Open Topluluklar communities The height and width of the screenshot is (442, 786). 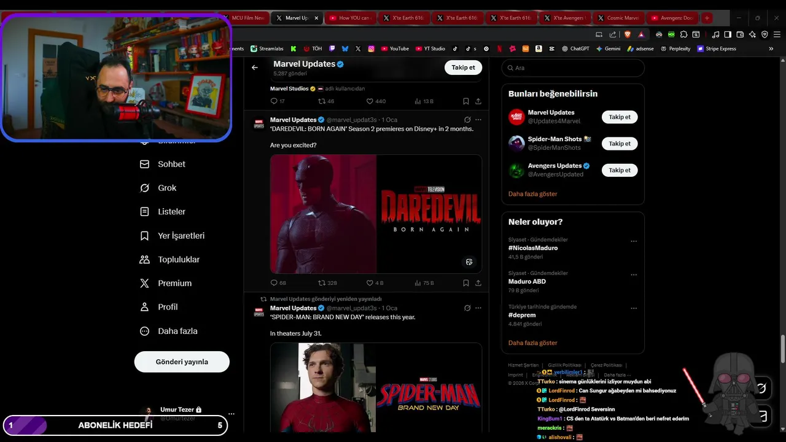170,260
